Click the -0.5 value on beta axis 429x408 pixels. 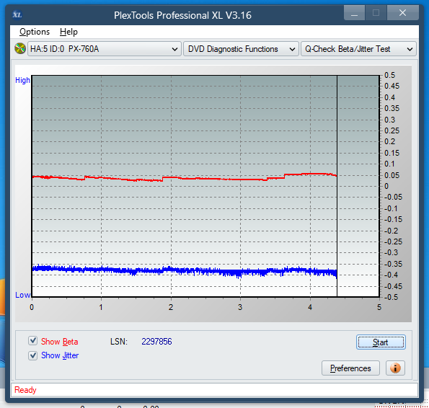tap(391, 297)
